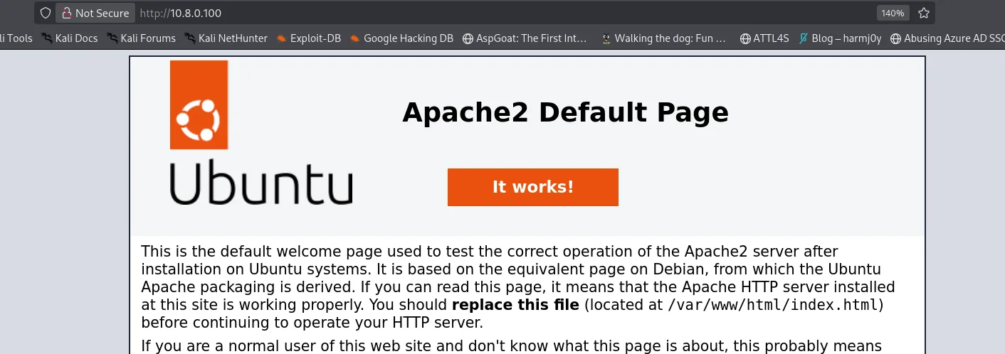The image size is (1005, 354).
Task: Click the Kali Docs dragon icon
Action: pos(47,38)
